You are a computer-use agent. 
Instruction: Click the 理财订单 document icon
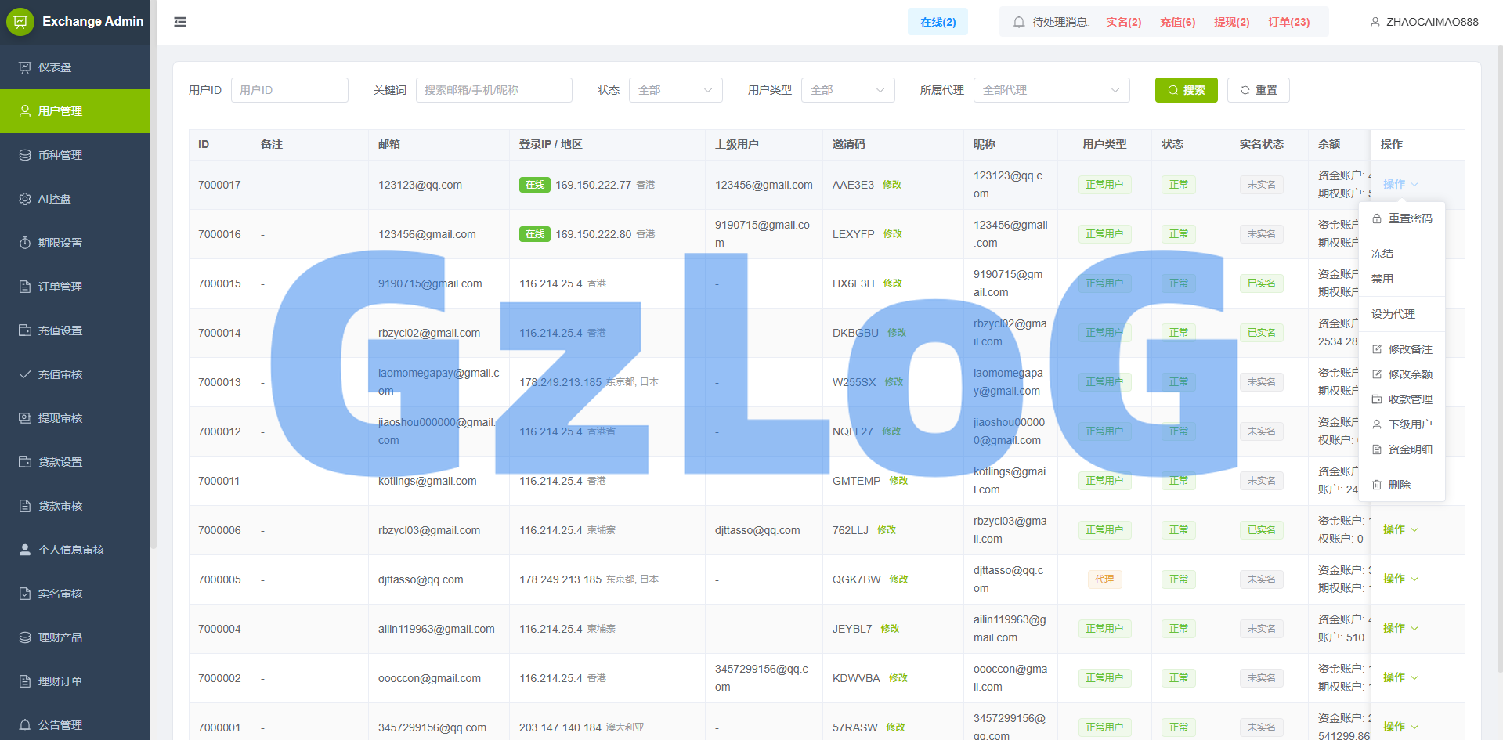point(25,681)
